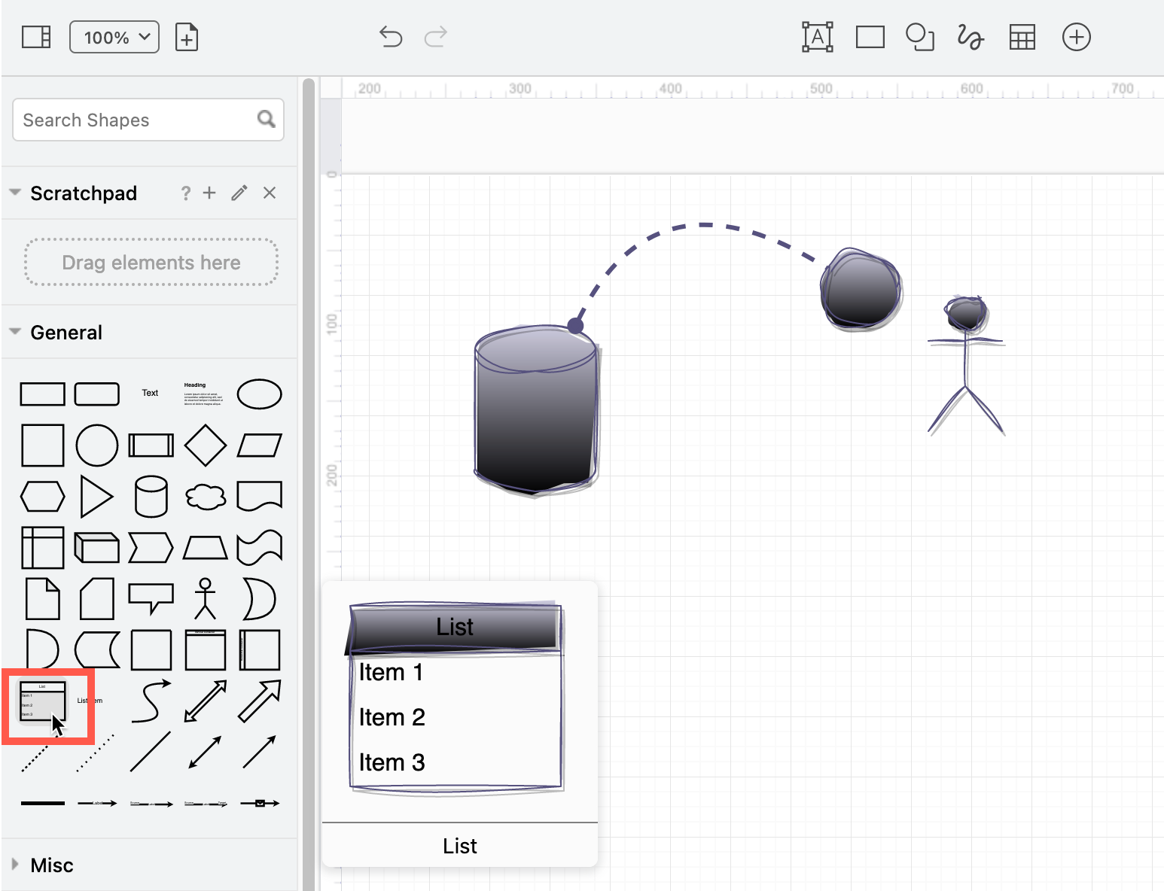The height and width of the screenshot is (891, 1164).
Task: Open the Scratchpad help
Action: tap(185, 193)
